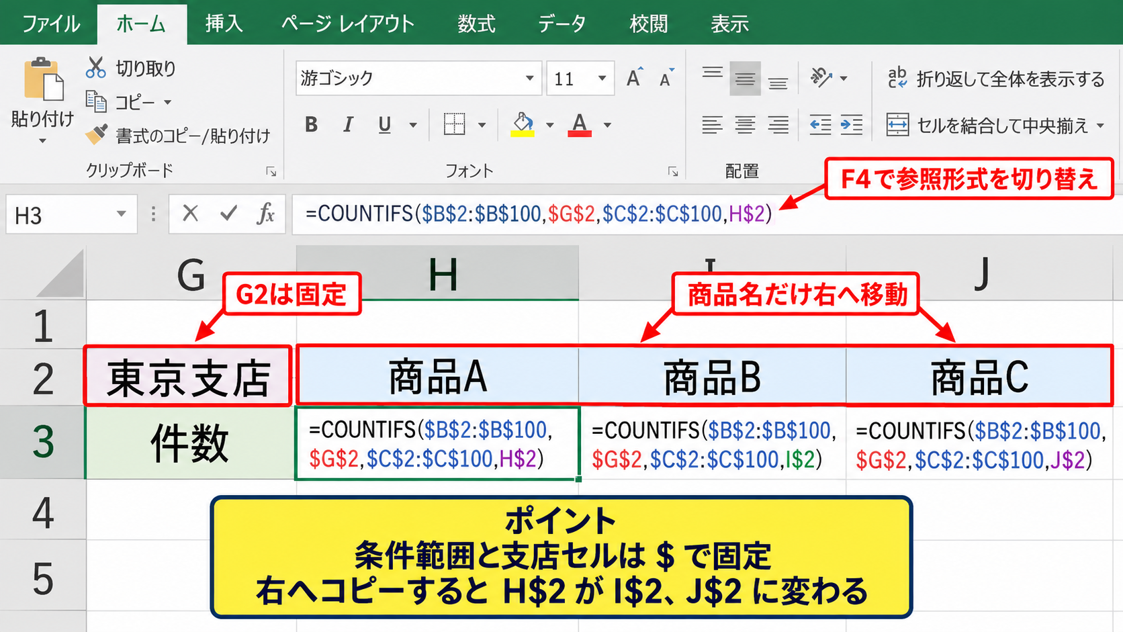Toggle wrap text (折り返して全体を表示する)
This screenshot has width=1123, height=632.
point(995,79)
